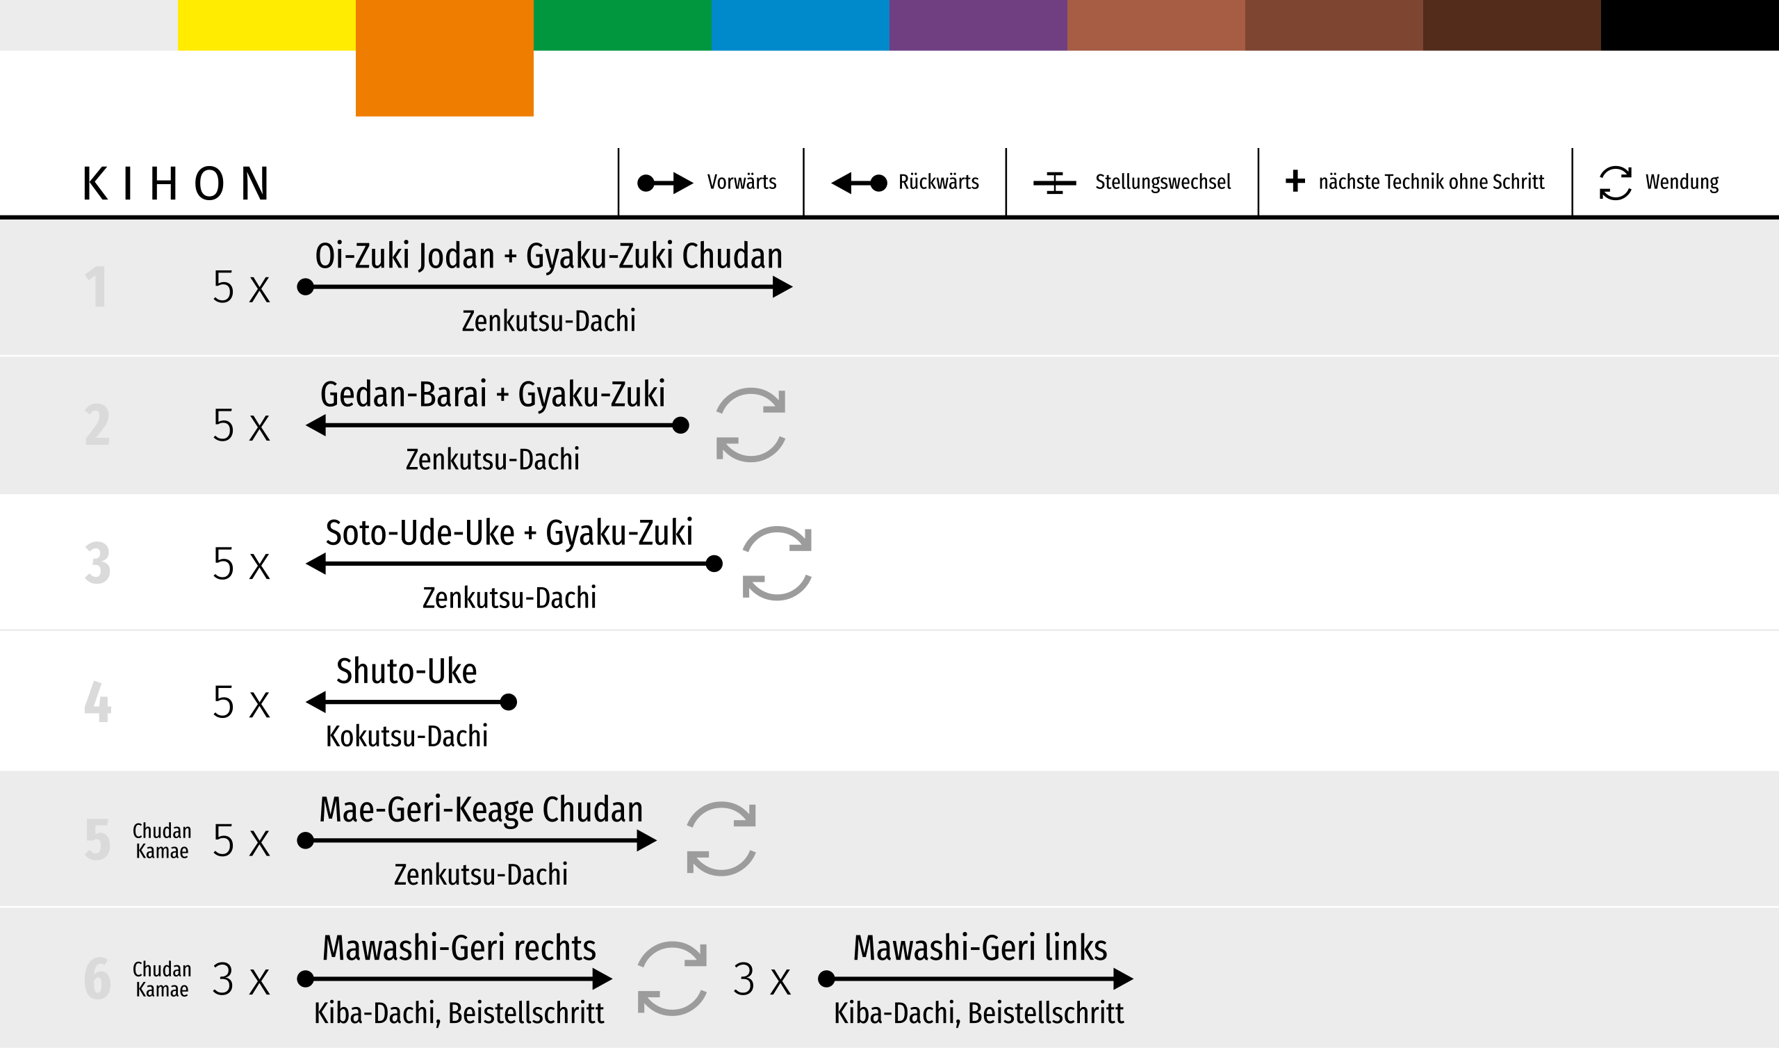Screen dimensions: 1779x1048
Task: Click turn icon beside Mae-Geri-Keage Chudan
Action: [x=721, y=839]
